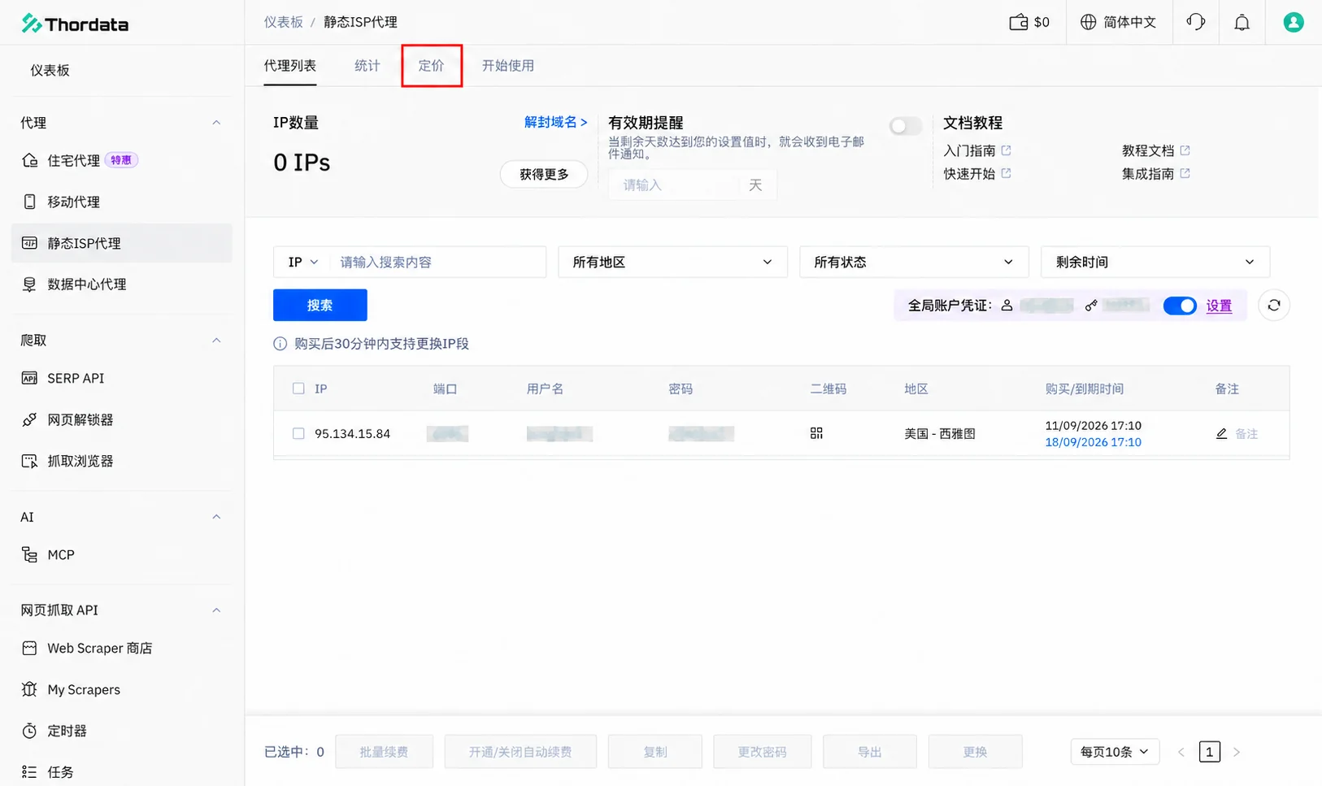
Task: Open customer support headset icon
Action: tap(1196, 22)
